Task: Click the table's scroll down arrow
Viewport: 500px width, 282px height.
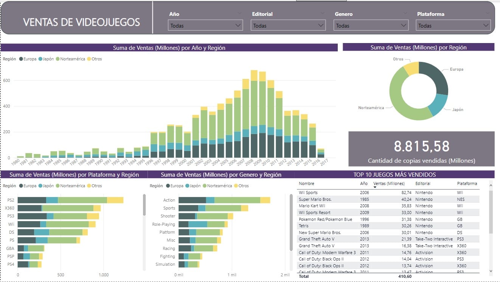Action: [491, 271]
